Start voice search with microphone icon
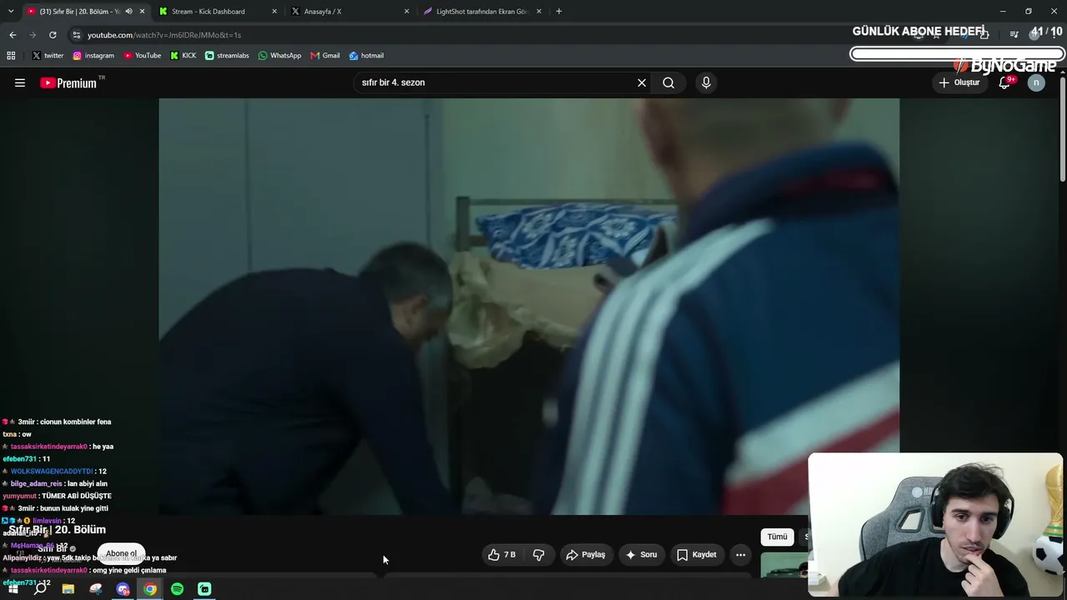The width and height of the screenshot is (1067, 600). pyautogui.click(x=706, y=82)
